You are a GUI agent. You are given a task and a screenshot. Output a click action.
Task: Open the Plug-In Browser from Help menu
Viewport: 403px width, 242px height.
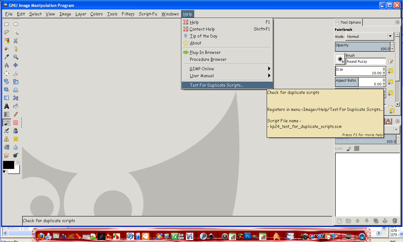[227, 52]
